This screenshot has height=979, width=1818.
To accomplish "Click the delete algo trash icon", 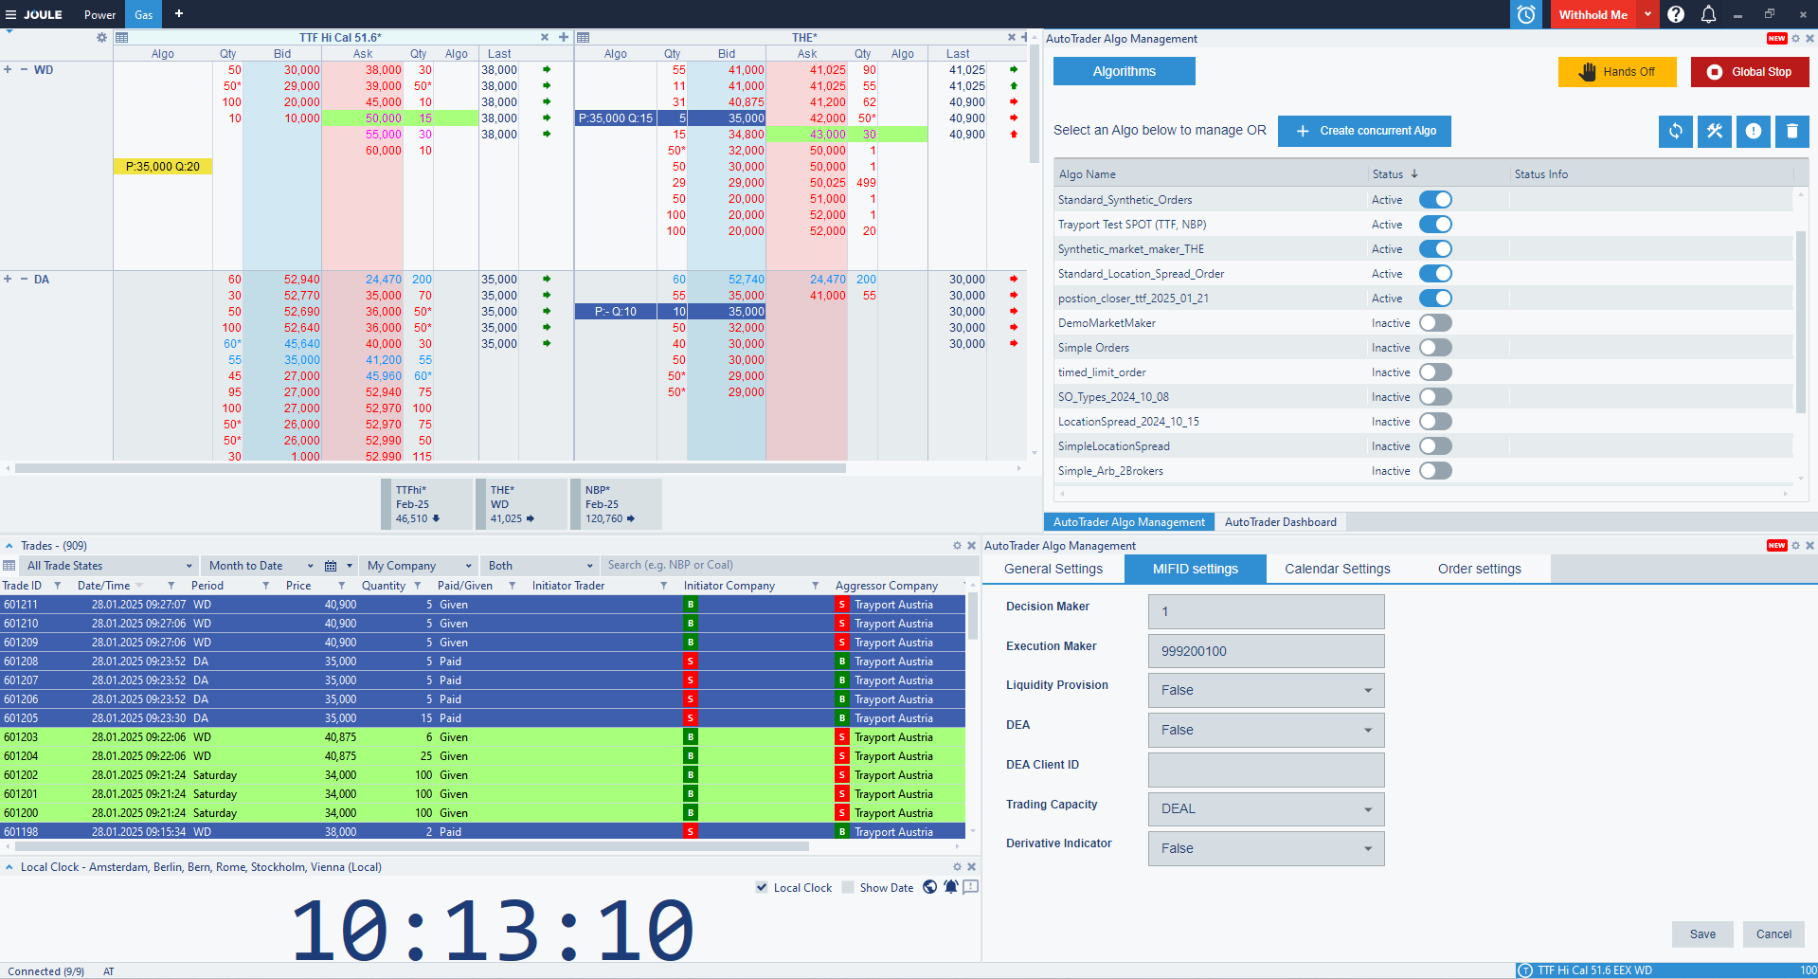I will point(1791,131).
